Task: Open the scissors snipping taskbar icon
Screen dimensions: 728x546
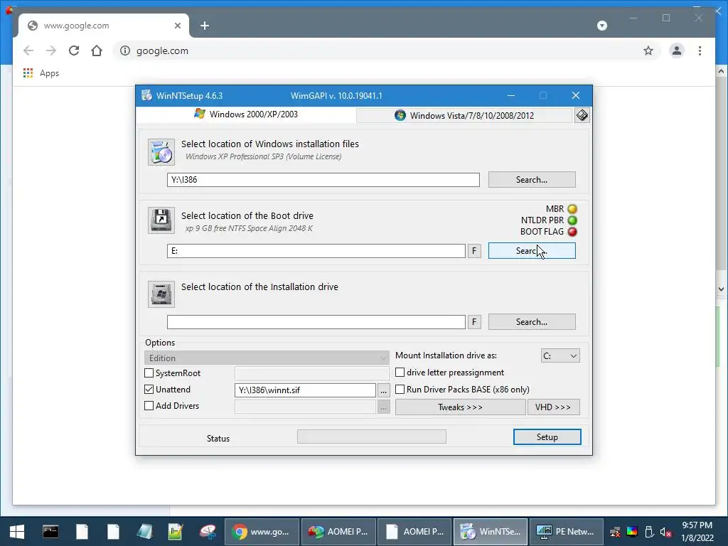Action: 207,532
